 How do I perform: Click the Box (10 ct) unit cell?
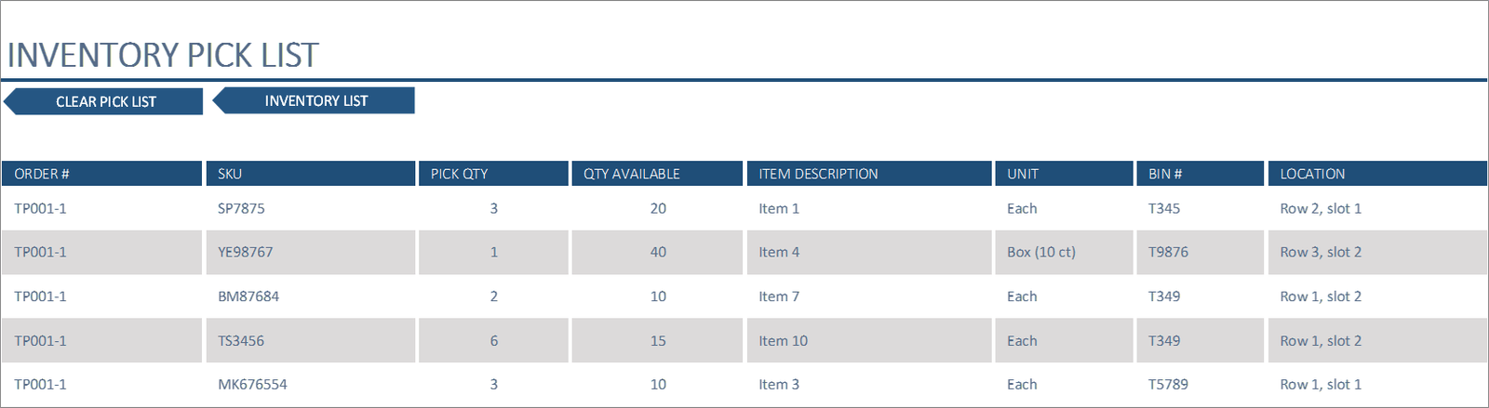(x=1064, y=252)
